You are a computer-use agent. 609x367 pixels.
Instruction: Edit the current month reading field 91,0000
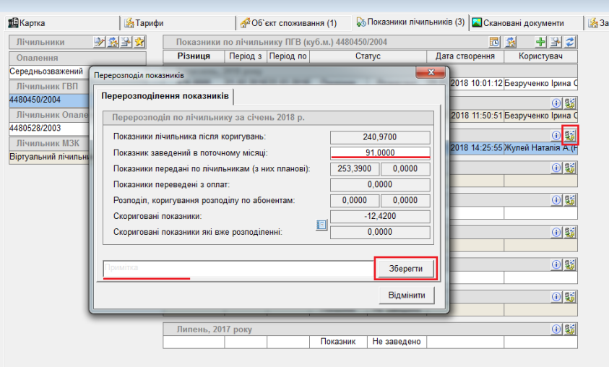pos(380,152)
